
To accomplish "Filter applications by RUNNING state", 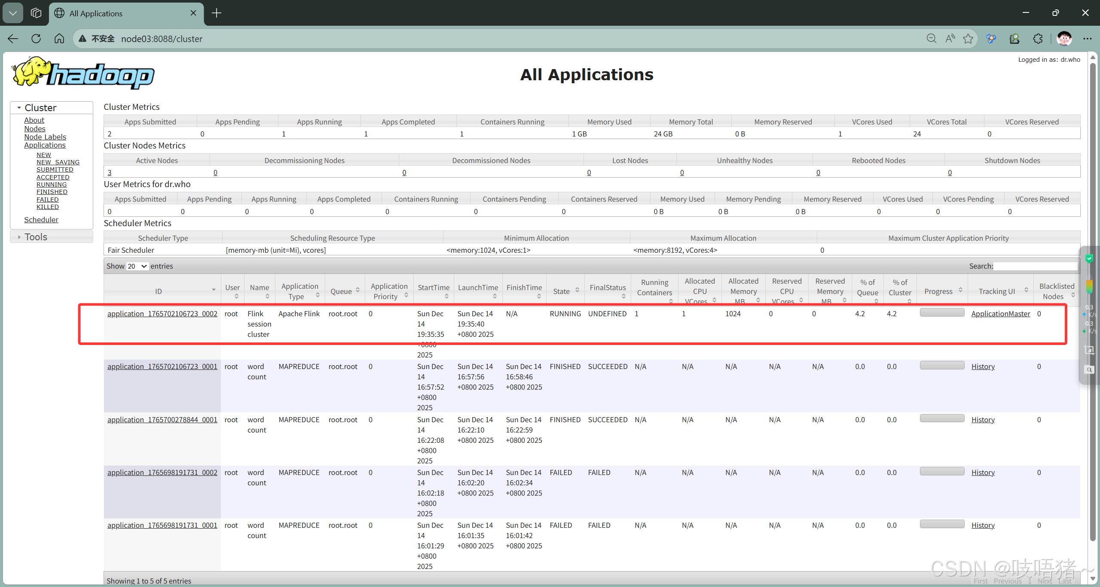I will pos(52,185).
